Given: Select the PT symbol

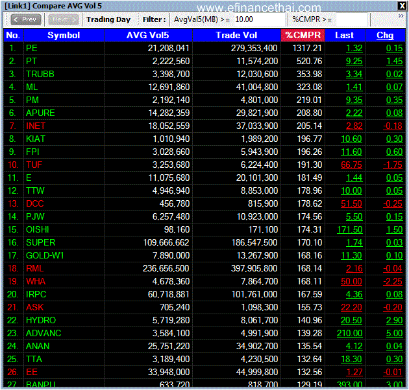Looking at the screenshot, I should tap(31, 61).
